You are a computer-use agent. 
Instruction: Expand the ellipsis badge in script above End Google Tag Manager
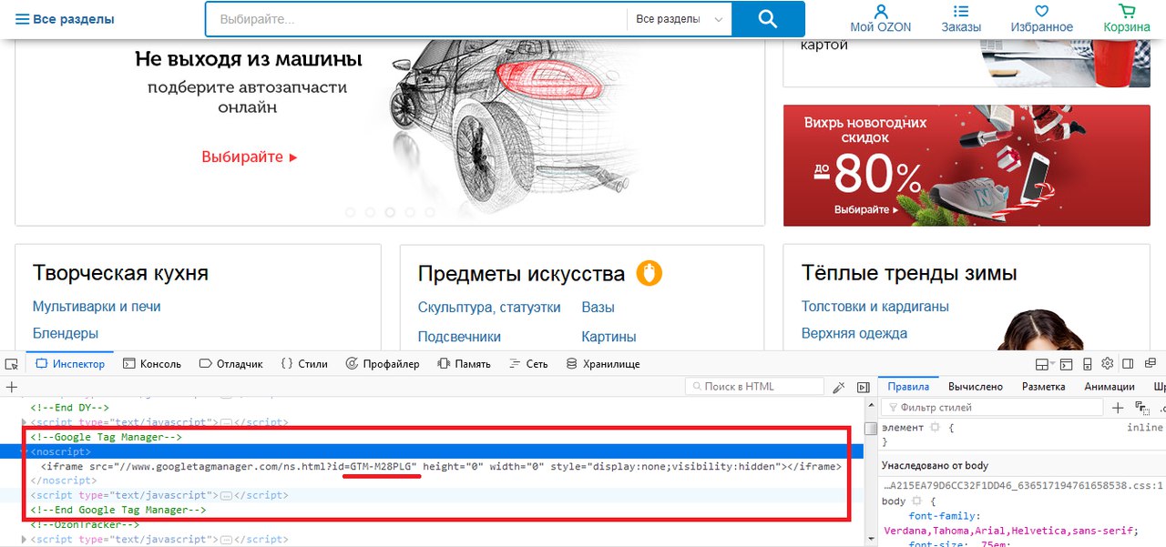point(226,496)
